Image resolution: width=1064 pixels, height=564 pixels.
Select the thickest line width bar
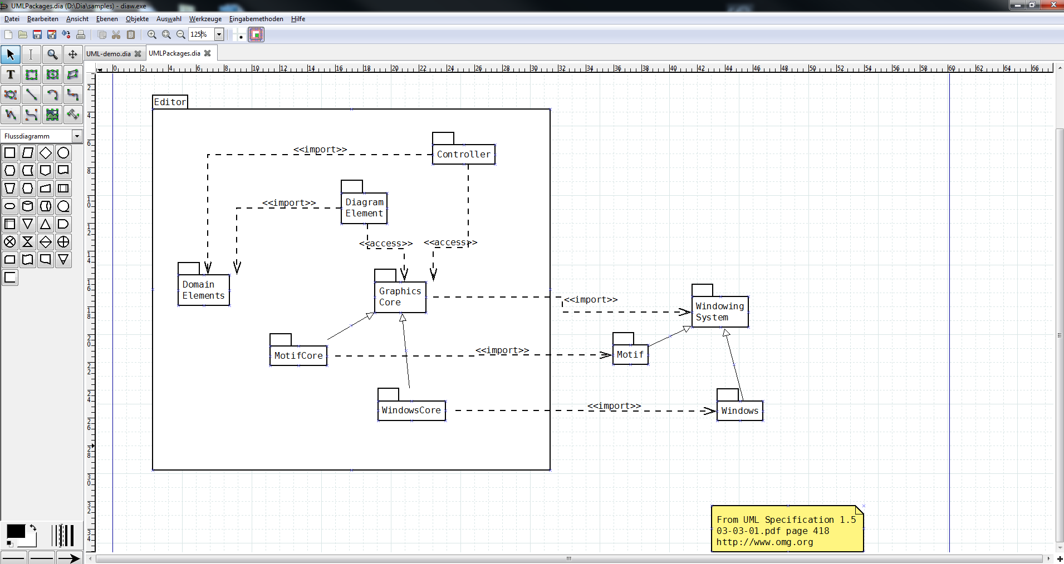[71, 536]
